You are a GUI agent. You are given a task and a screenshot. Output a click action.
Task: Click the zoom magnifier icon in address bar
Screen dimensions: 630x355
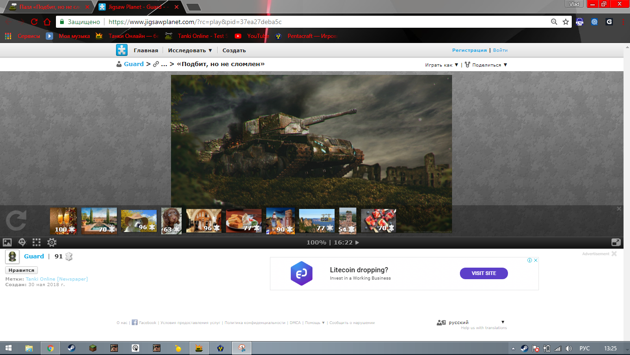coord(554,22)
